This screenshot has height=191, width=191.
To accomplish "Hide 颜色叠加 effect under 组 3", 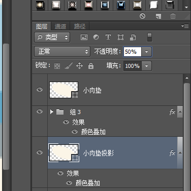I will 75,132.
